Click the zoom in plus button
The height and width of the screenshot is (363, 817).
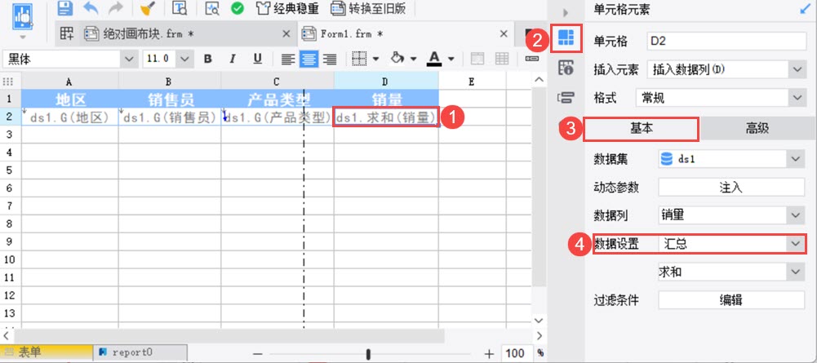[489, 354]
